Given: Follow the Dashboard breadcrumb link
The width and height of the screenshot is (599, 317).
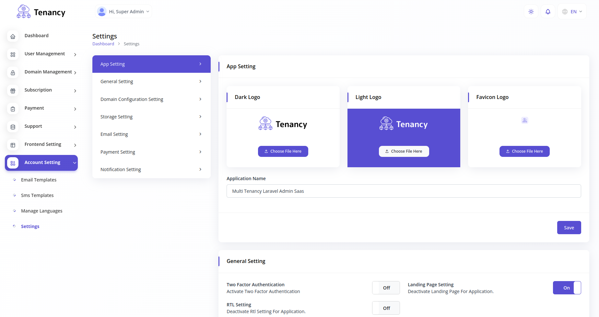Looking at the screenshot, I should [103, 44].
